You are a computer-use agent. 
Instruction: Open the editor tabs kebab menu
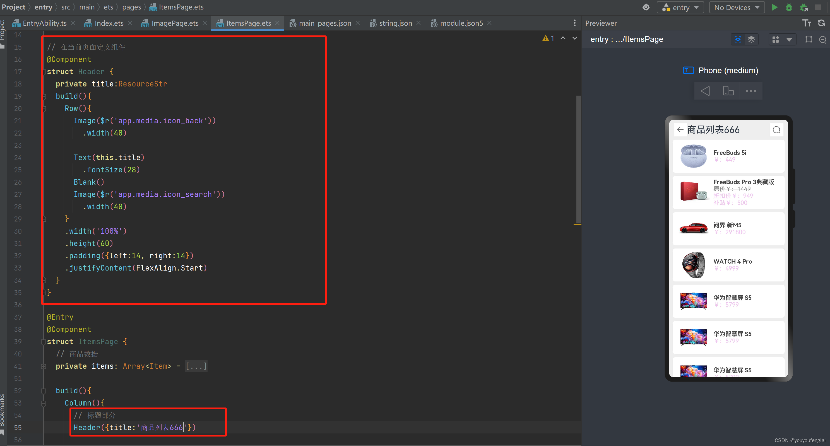[574, 23]
